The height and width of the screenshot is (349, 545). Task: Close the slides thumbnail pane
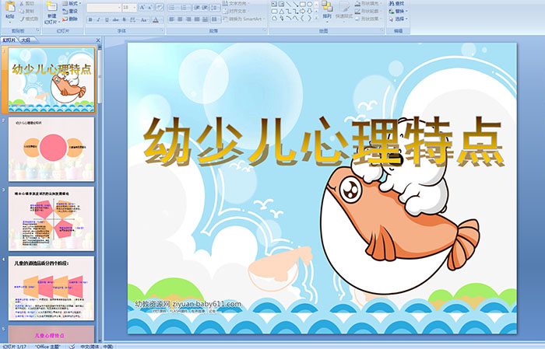click(98, 40)
